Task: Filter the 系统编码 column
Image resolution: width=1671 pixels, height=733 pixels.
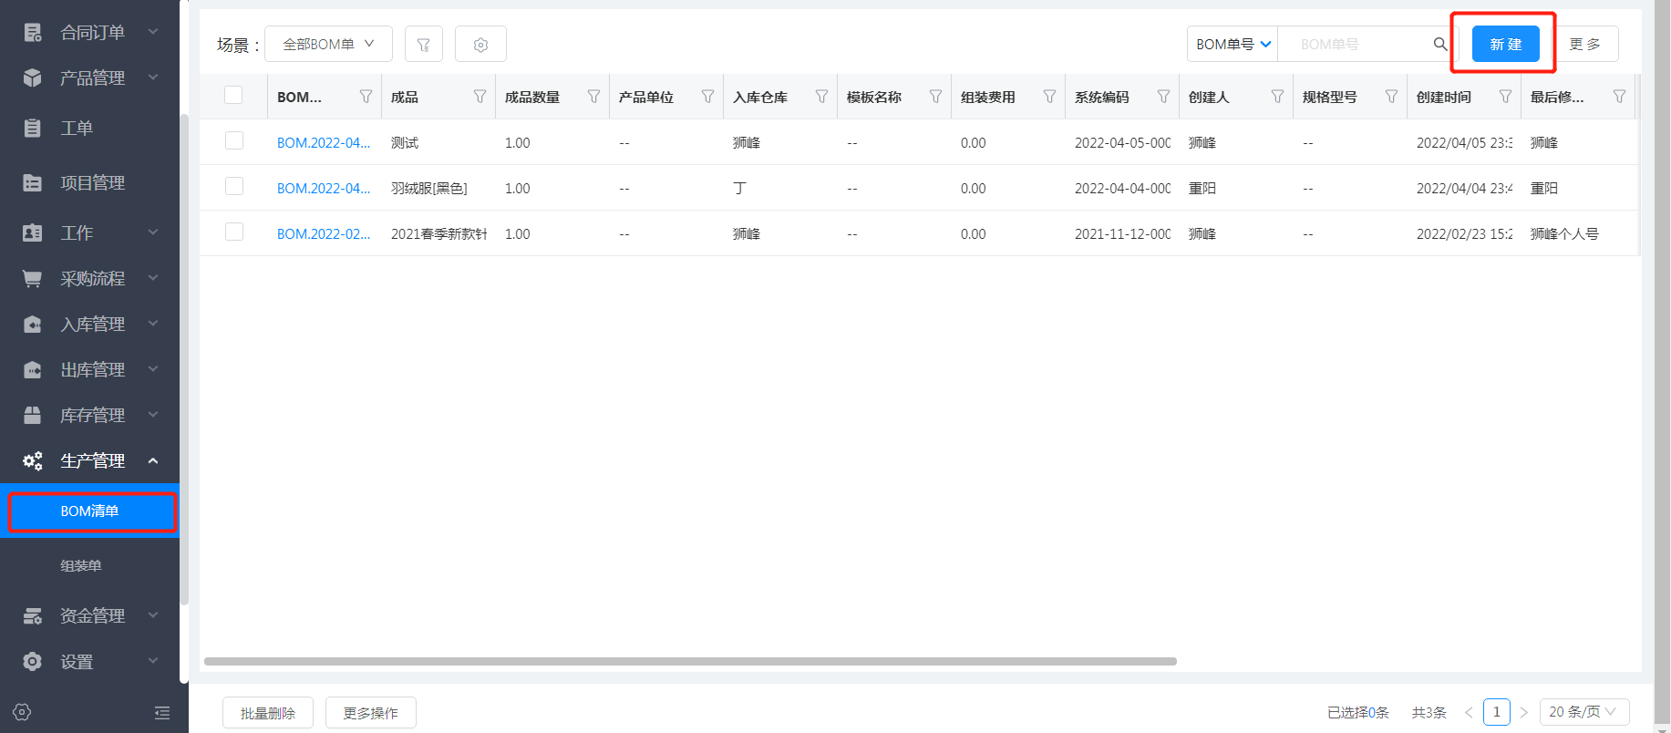Action: [x=1163, y=97]
